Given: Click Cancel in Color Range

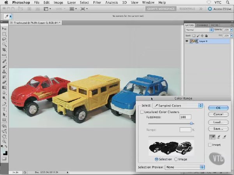Looking at the screenshot, I should pos(218,114).
